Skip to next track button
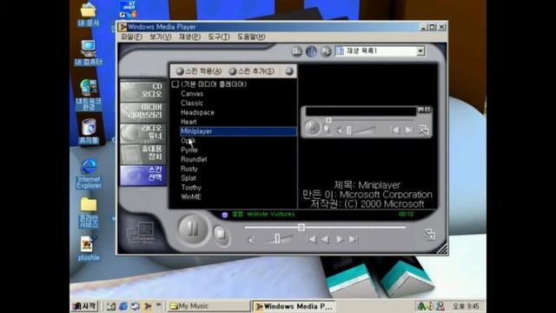This screenshot has width=556, height=313. 354,240
